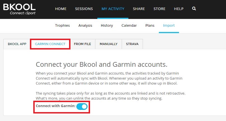226x121 pixels.
Task: Open the HELP section
Action: [179, 9]
